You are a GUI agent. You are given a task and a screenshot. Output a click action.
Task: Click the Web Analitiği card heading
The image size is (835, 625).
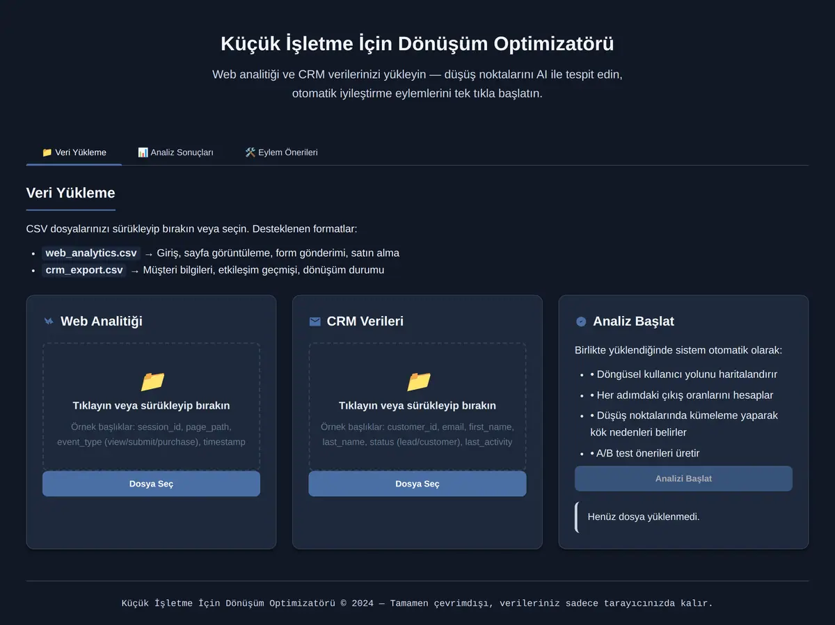point(102,322)
